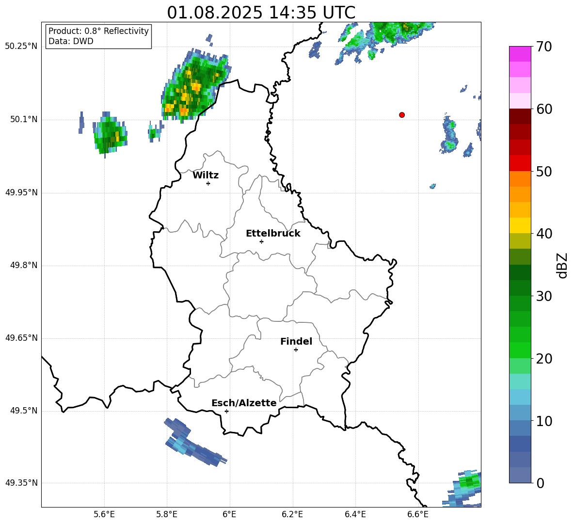Click latitude label 49.5°N
Screen dimensions: 574x524
point(24,411)
